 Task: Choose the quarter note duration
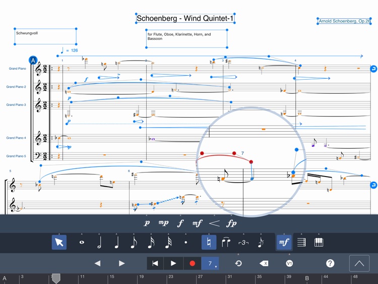coord(116,243)
